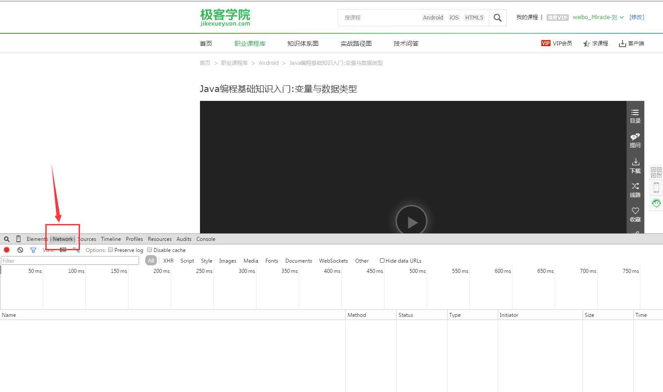This screenshot has height=392, width=663.
Task: Switch to large request rows view icon
Action: pos(63,250)
